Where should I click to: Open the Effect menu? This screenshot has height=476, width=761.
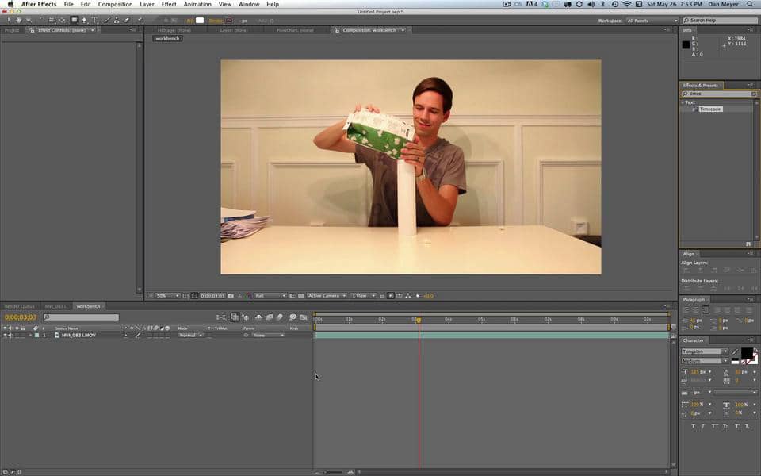169,4
